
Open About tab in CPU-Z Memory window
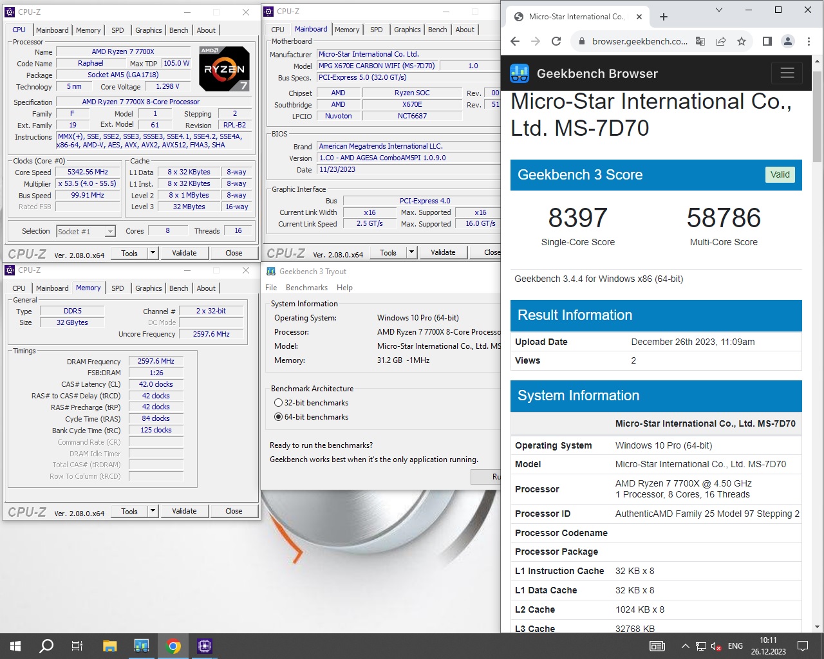pyautogui.click(x=206, y=288)
